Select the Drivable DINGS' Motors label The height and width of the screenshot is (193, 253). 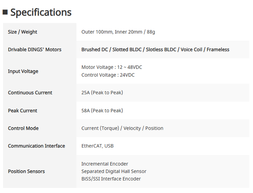(35, 50)
